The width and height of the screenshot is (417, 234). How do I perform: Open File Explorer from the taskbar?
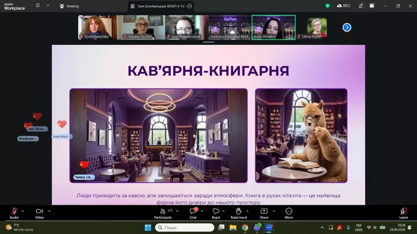pos(233,228)
